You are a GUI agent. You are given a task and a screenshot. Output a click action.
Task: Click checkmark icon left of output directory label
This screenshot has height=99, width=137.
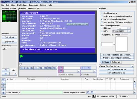point(3,93)
